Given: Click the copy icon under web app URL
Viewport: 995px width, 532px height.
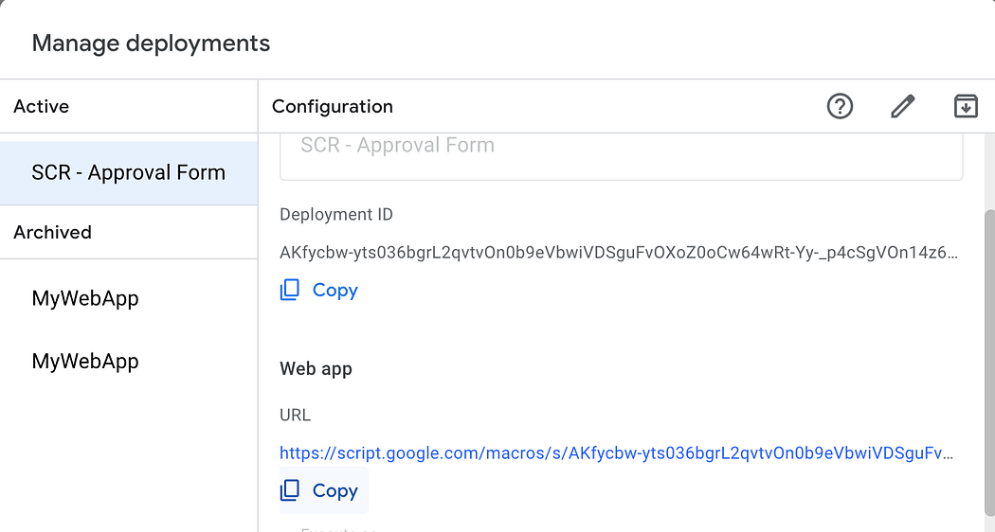Looking at the screenshot, I should point(291,490).
